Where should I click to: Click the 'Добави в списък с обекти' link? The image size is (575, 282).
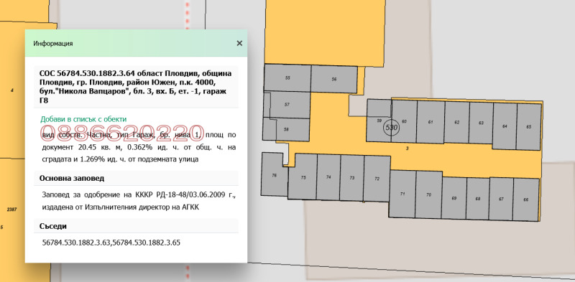point(83,119)
